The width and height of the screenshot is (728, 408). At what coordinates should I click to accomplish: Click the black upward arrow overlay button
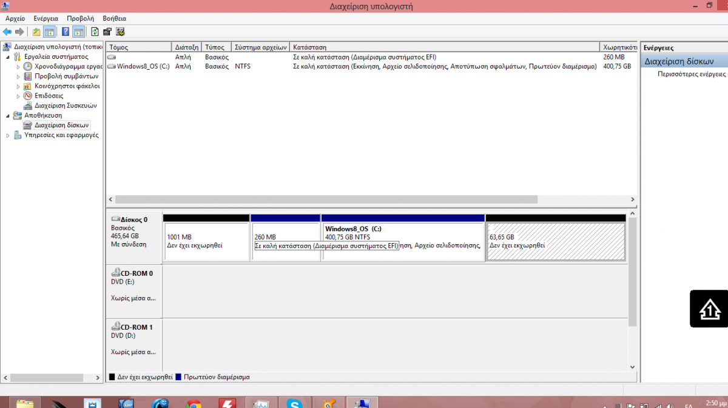tap(709, 309)
